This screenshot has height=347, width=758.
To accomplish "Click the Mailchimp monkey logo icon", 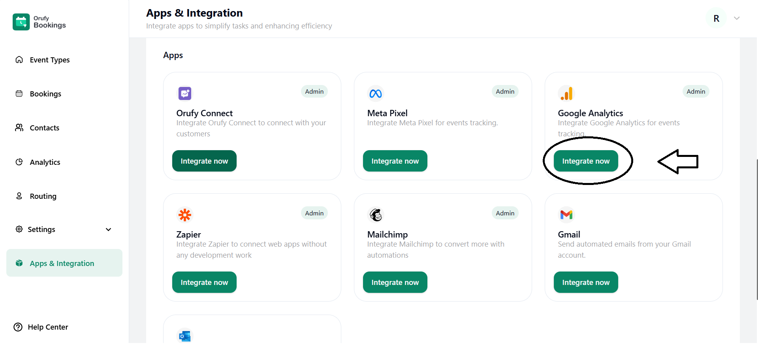I will tap(375, 215).
